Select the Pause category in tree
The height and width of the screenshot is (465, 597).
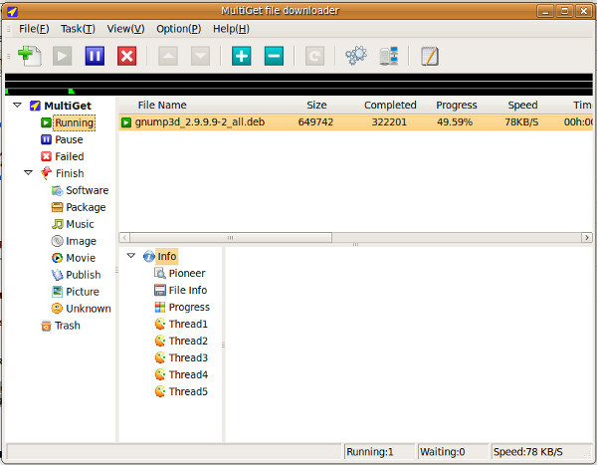(69, 139)
